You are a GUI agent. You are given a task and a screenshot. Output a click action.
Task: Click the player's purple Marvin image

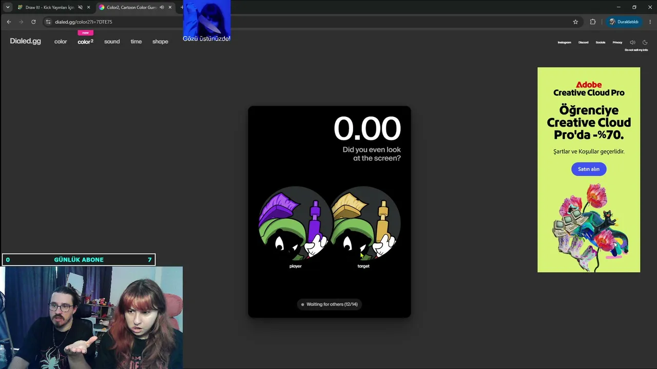coord(295,223)
